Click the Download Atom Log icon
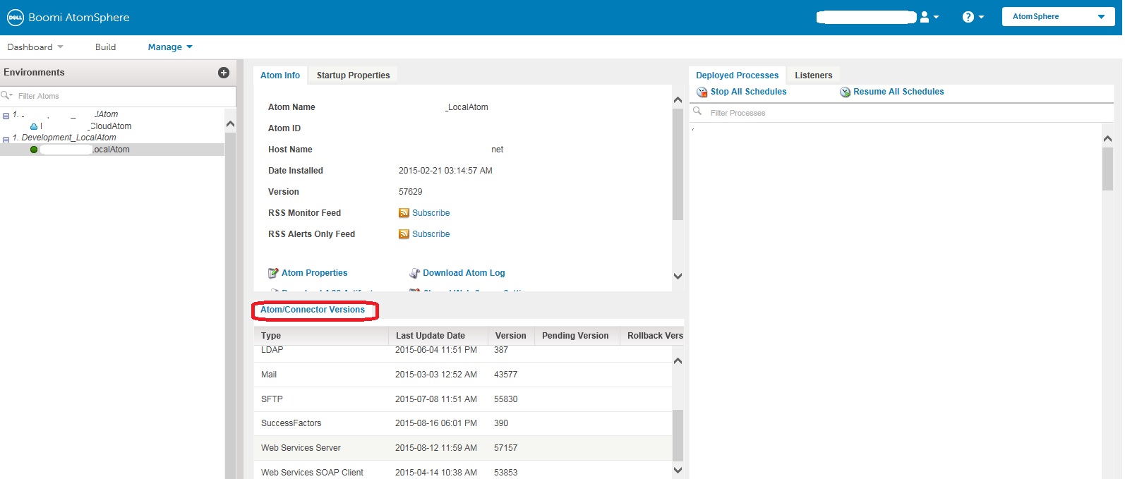This screenshot has height=479, width=1125. tap(414, 273)
